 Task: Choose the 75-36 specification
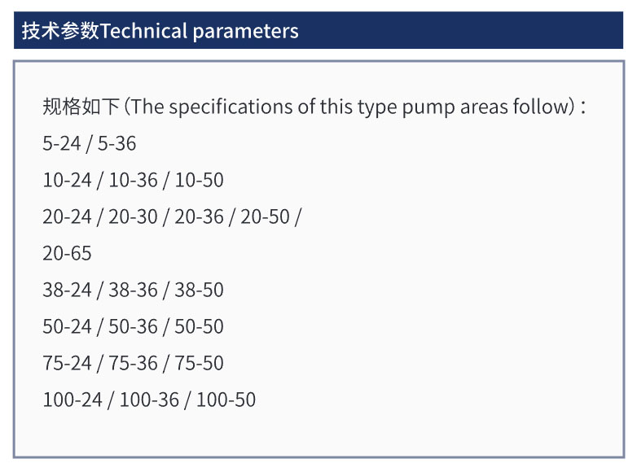(133, 364)
